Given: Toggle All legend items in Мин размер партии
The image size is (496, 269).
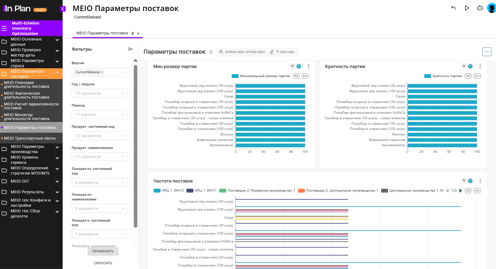Looking at the screenshot, I should pyautogui.click(x=296, y=76).
